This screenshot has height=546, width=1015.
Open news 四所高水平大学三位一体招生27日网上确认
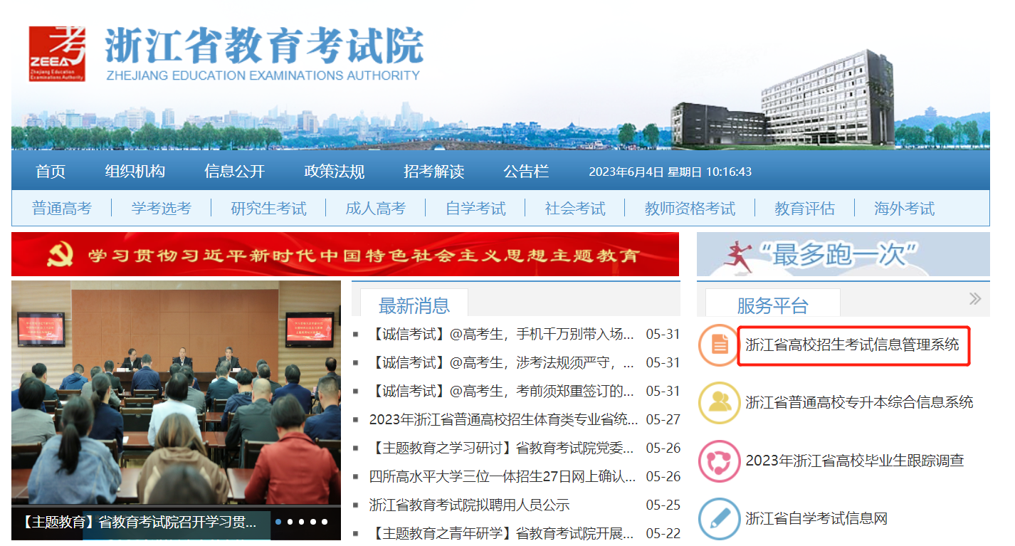point(503,477)
